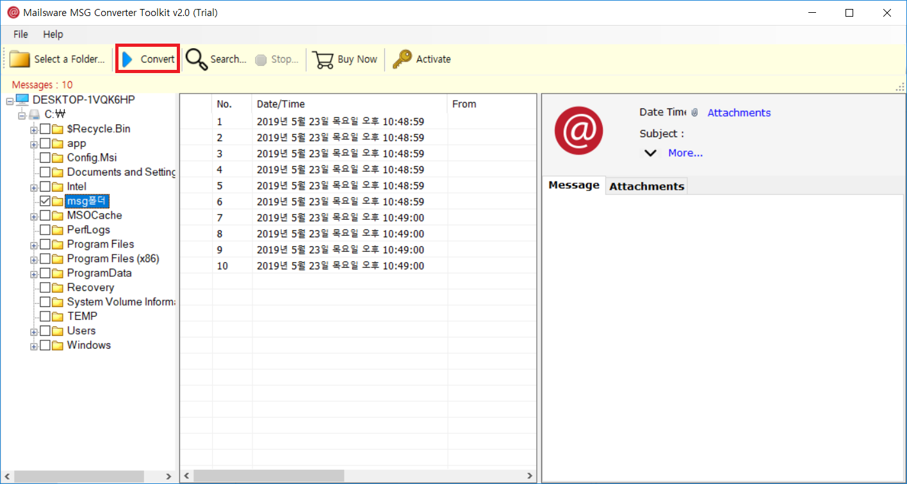Screen dimensions: 907x484
Task: Click the Users folder icon in tree
Action: point(58,331)
